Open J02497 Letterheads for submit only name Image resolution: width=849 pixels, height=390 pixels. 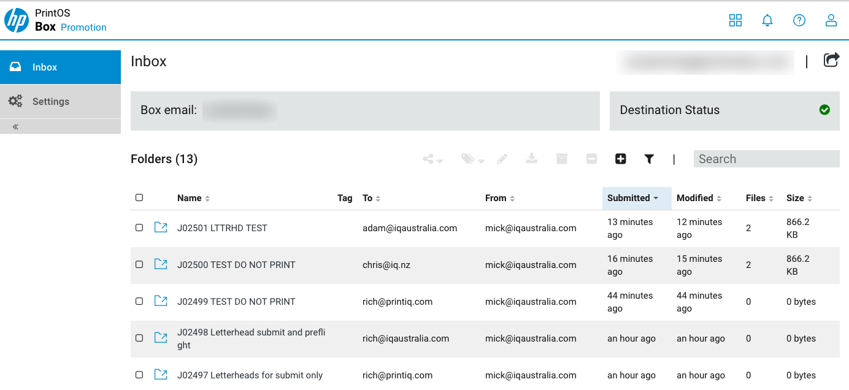[x=250, y=375]
